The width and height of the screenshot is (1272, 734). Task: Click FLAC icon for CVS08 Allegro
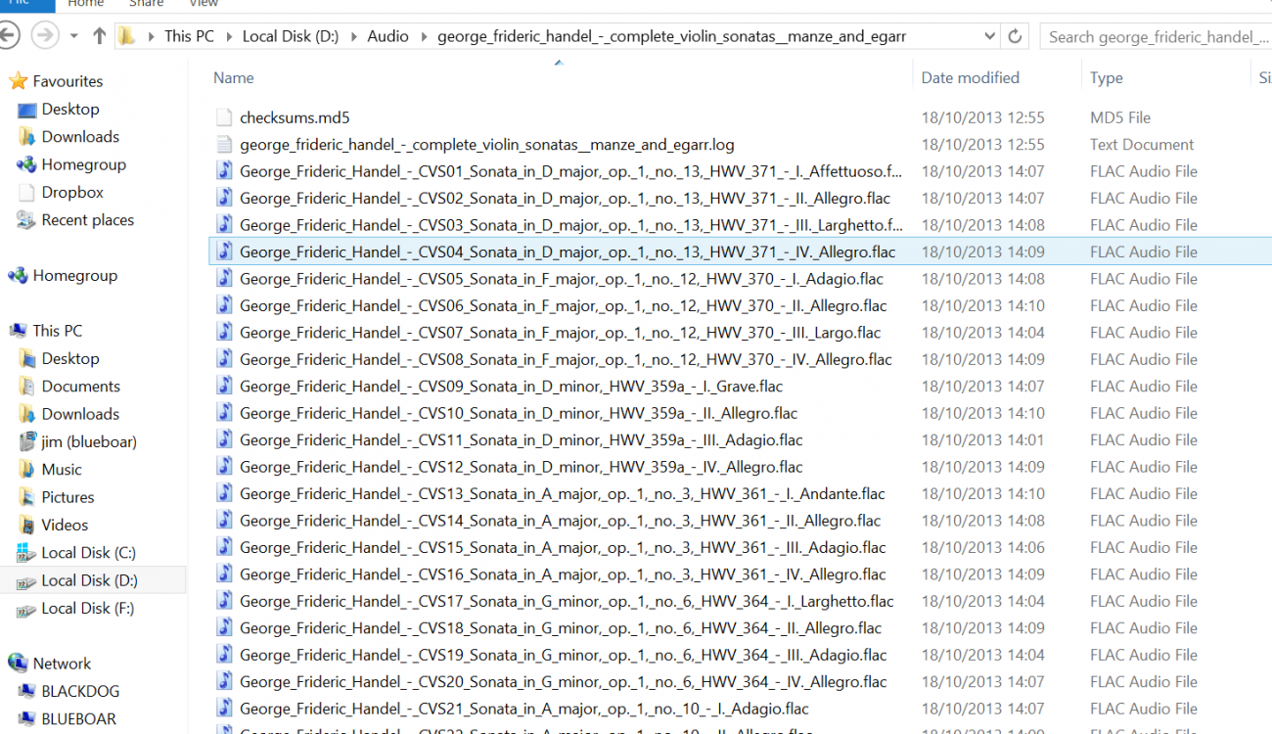click(225, 359)
